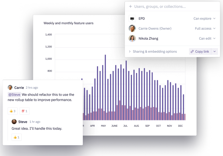Viewport: 223px width, 156px height.
Task: Click the plus icon beside Users, groups, or collections
Action: (x=130, y=6)
